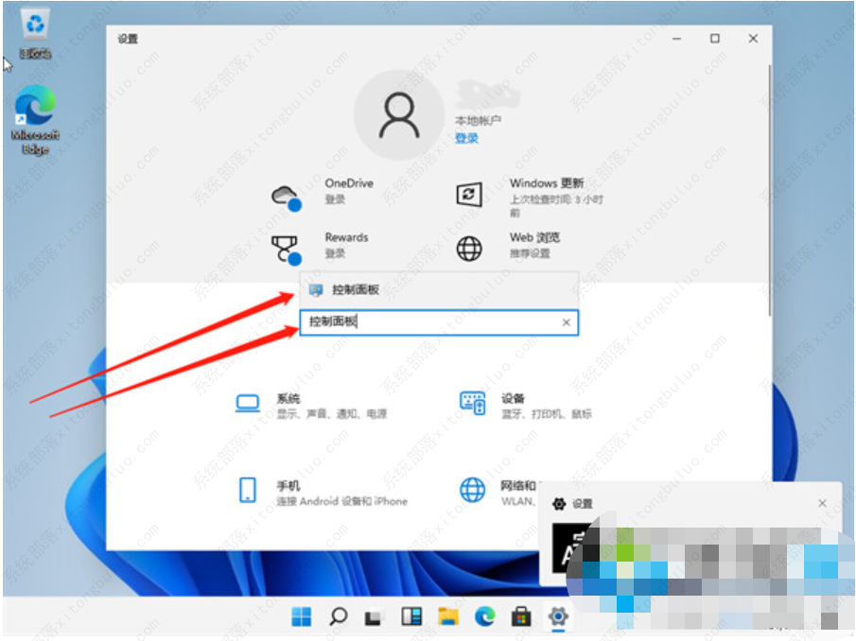Viewport: 856px width, 641px height.
Task: Click the Windows 更新 sync icon
Action: [x=469, y=195]
